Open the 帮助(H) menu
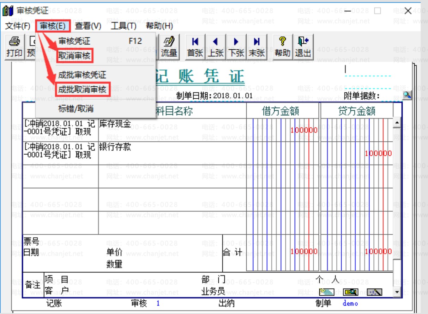428x314 pixels. click(x=159, y=26)
